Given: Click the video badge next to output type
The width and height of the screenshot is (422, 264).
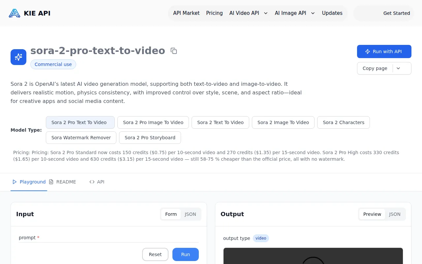Looking at the screenshot, I should 261,238.
